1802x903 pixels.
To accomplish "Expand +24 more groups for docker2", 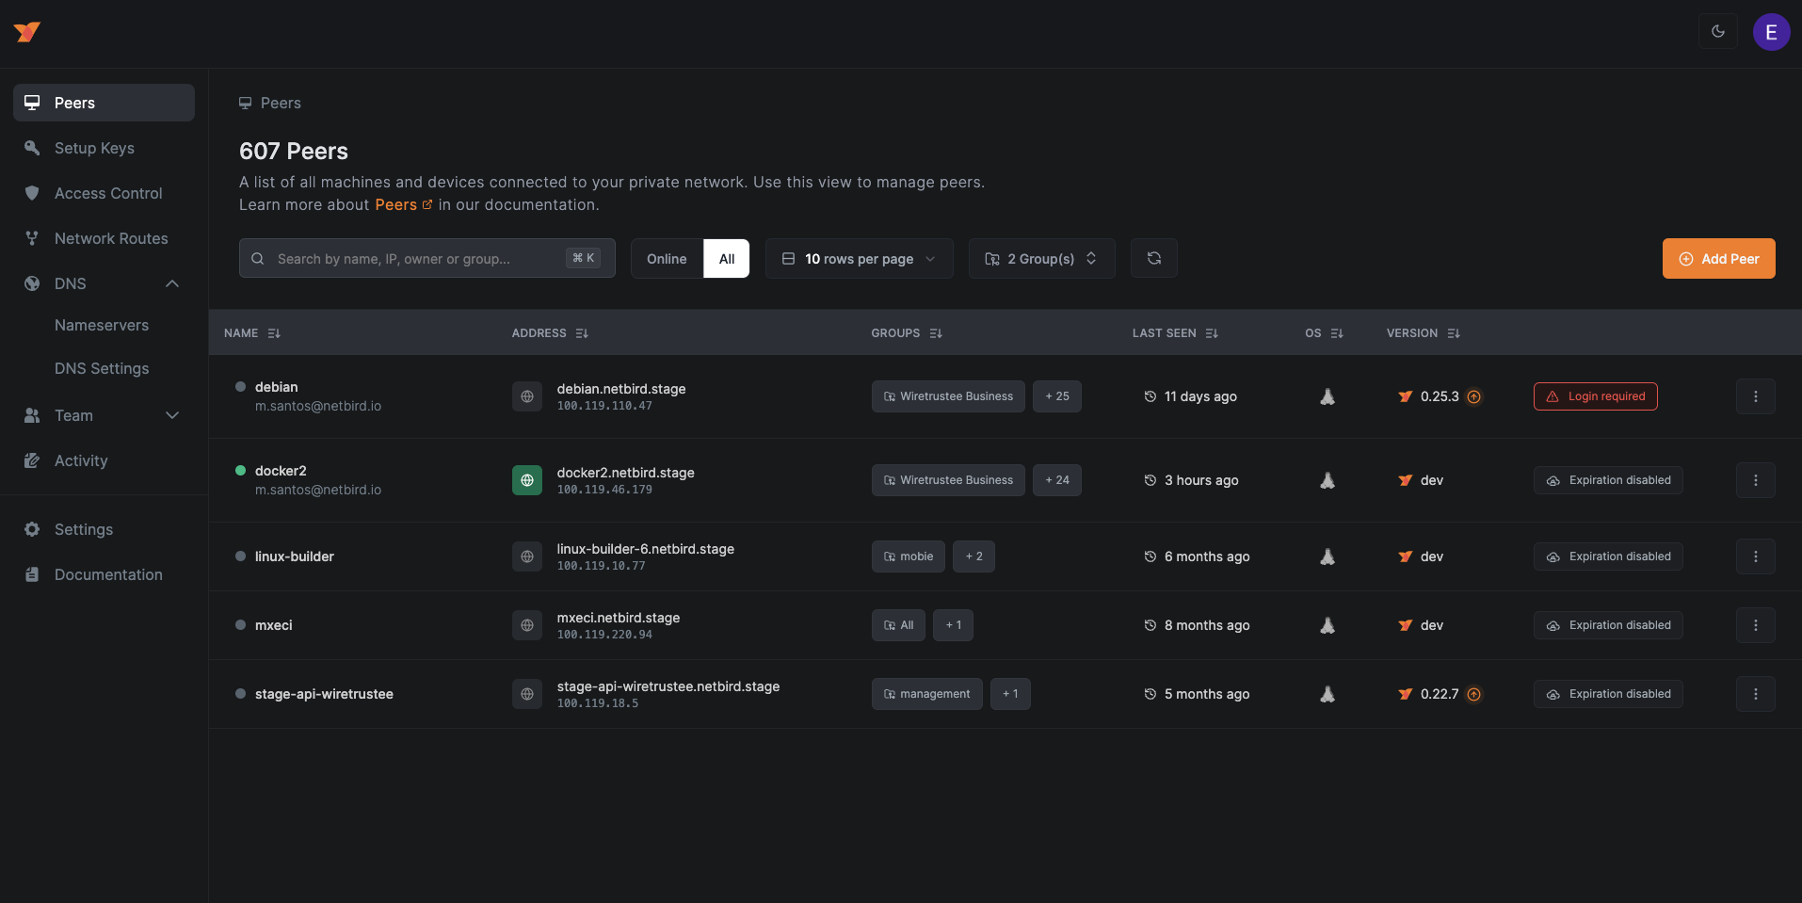I will (1057, 480).
